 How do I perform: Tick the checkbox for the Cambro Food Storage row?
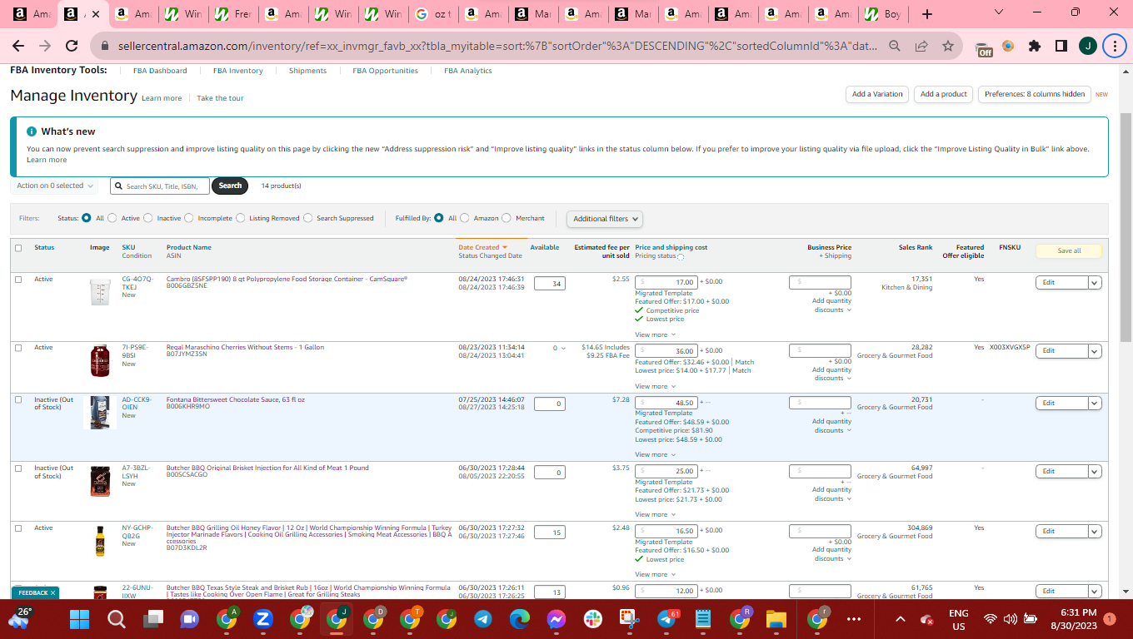point(18,280)
